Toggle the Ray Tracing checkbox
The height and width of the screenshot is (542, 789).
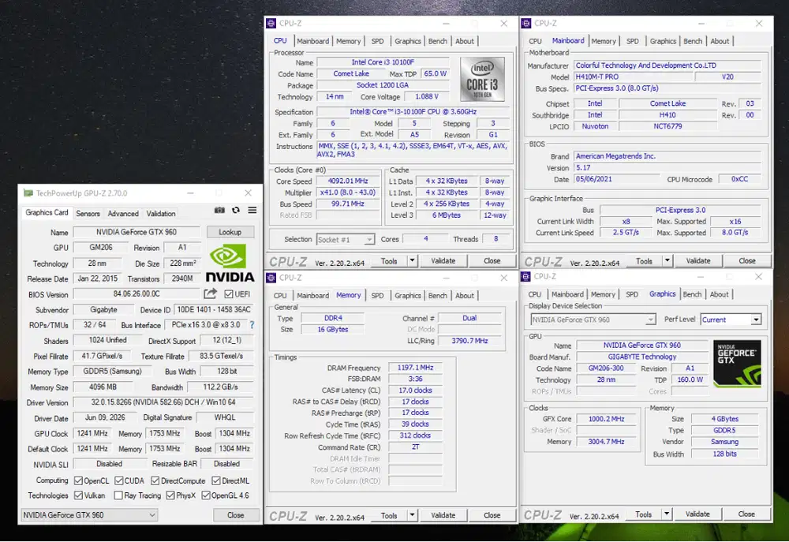click(118, 495)
